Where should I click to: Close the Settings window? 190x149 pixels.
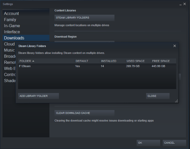click(185, 4)
